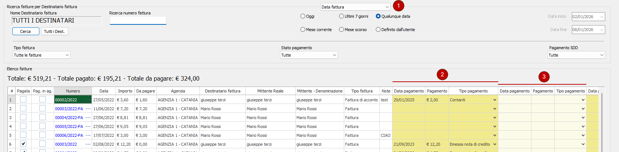This screenshot has height=152, width=619.
Task: Open the "Tipo fattura" dropdown
Action: 42,55
